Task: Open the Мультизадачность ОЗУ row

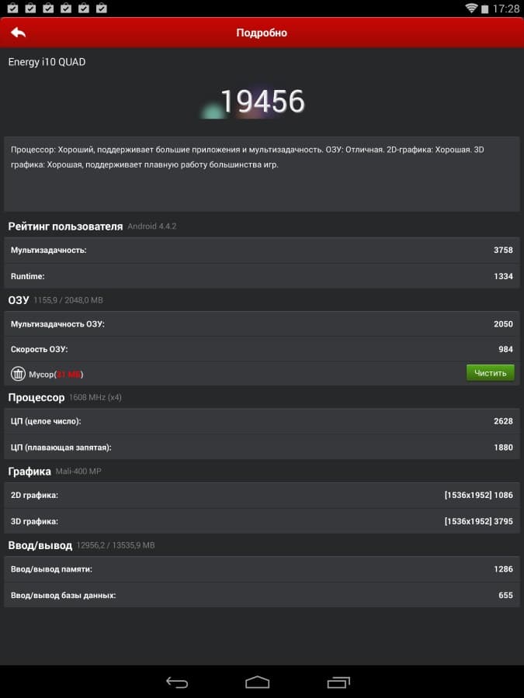Action: pos(262,324)
